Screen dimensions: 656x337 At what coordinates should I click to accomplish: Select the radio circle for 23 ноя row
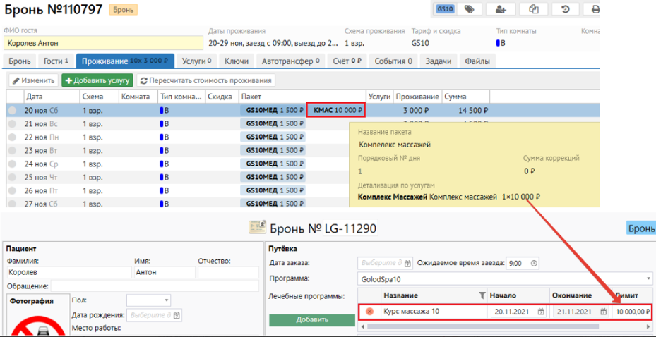click(x=12, y=150)
